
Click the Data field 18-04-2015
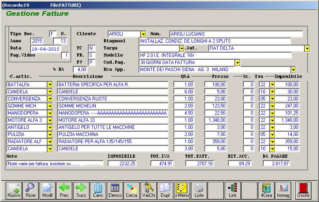[46, 49]
